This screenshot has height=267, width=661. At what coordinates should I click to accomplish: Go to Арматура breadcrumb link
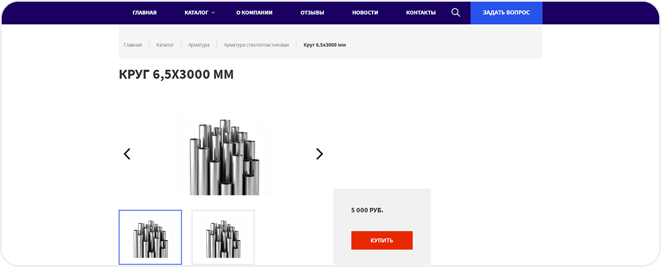click(198, 45)
